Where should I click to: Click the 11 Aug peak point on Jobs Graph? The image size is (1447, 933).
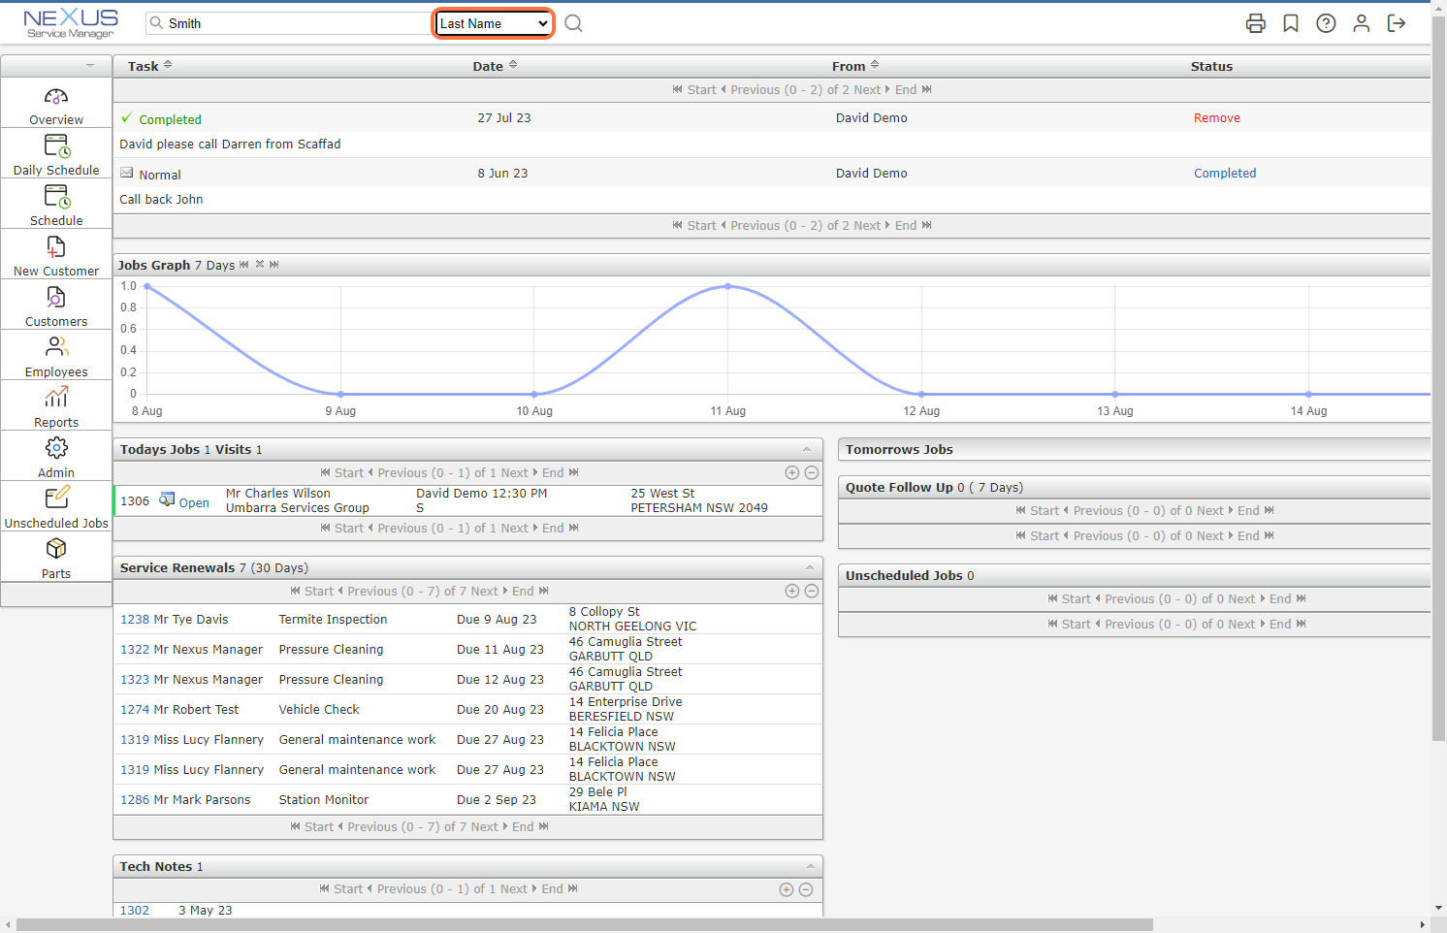click(728, 286)
